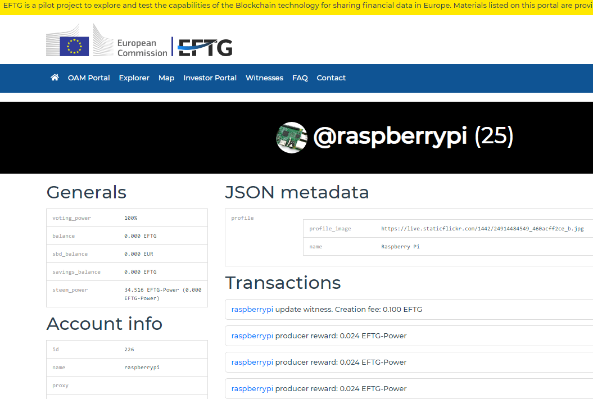Open the Contact page
The width and height of the screenshot is (593, 399).
(331, 78)
